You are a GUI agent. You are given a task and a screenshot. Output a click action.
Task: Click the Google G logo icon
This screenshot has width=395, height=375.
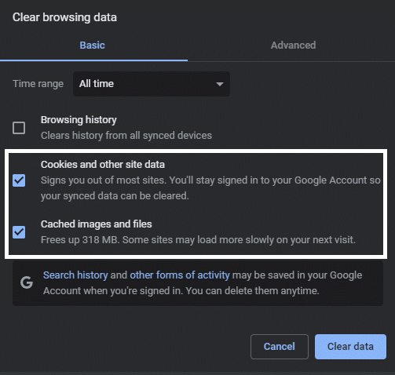coord(27,282)
